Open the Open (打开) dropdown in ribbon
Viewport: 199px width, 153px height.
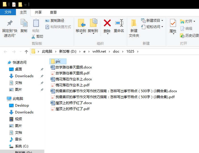(x=188, y=21)
